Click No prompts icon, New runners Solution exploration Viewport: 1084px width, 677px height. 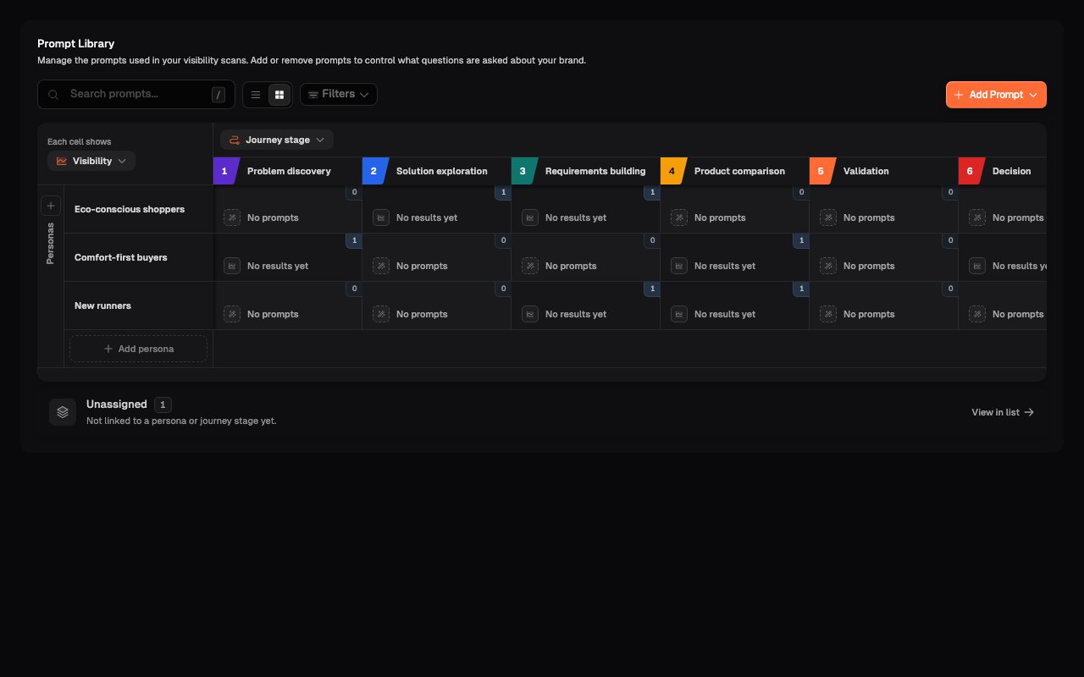[381, 314]
